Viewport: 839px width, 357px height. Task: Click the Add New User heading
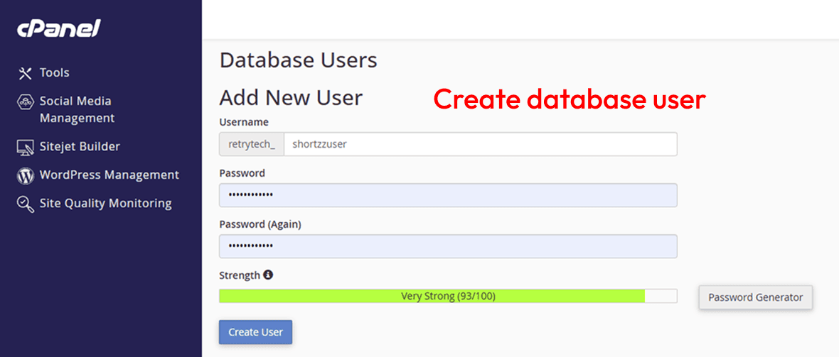(x=291, y=97)
